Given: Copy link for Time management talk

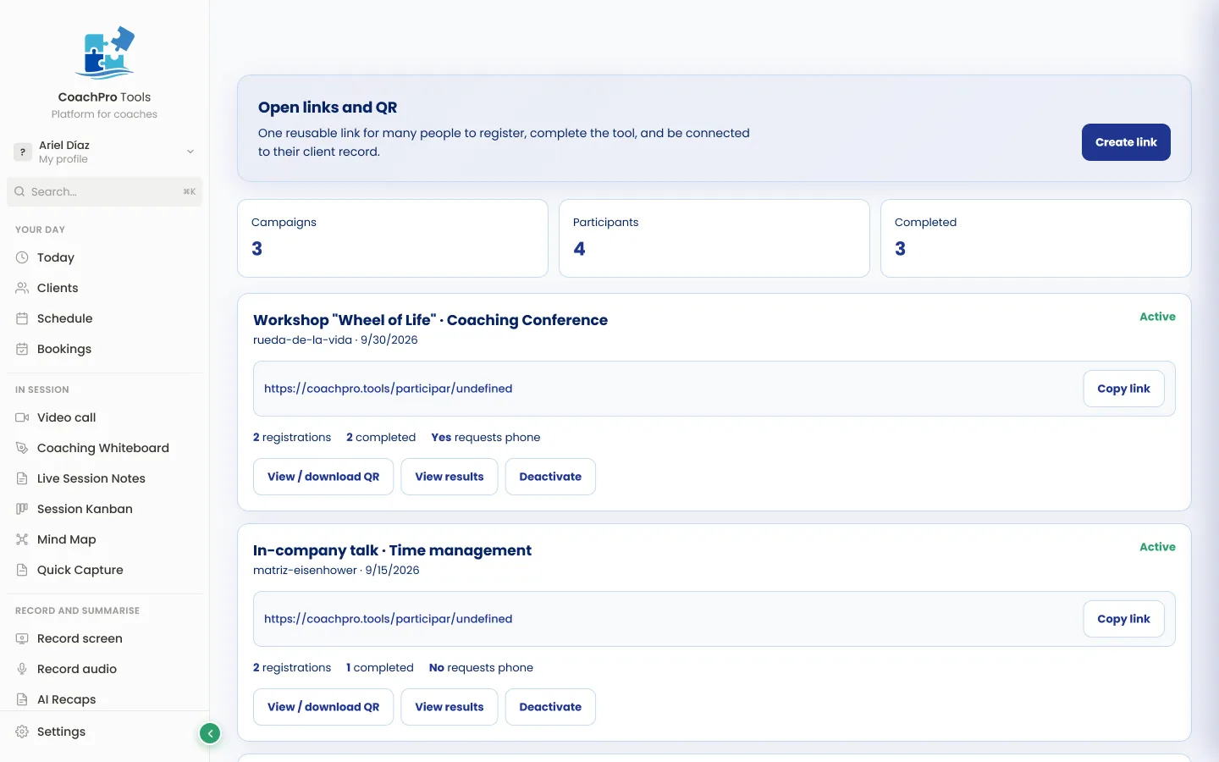Looking at the screenshot, I should 1123,619.
